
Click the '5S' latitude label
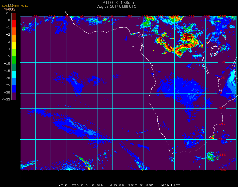pyautogui.click(x=223, y=62)
